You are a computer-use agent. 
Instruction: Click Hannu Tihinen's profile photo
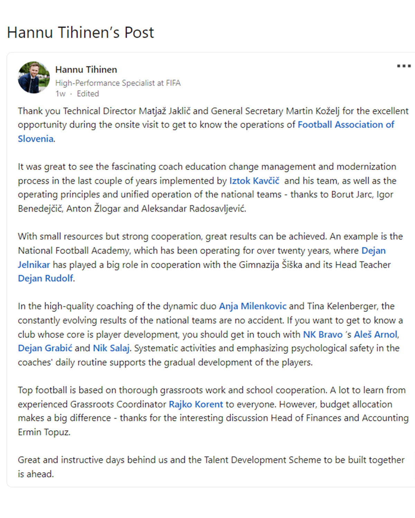point(34,77)
